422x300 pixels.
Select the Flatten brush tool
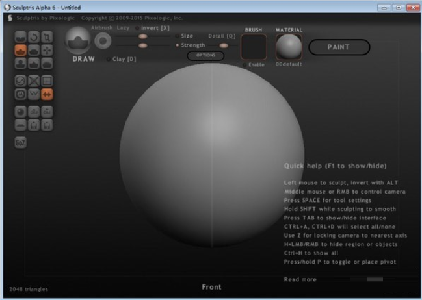click(x=34, y=50)
